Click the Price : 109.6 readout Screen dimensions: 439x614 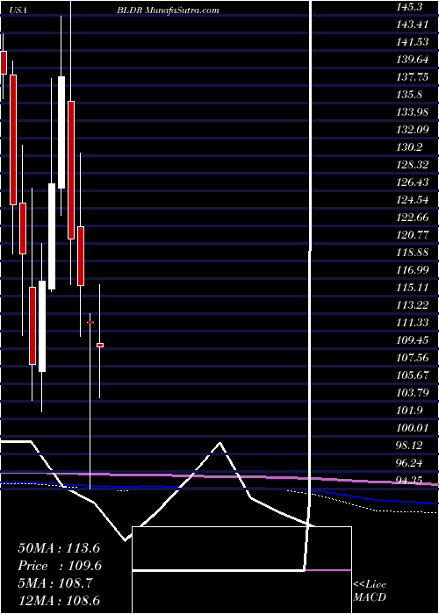[60, 566]
